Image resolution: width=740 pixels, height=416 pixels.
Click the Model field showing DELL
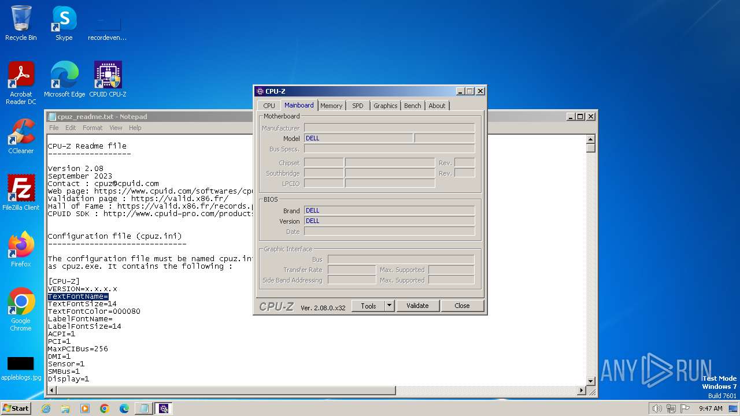(358, 139)
